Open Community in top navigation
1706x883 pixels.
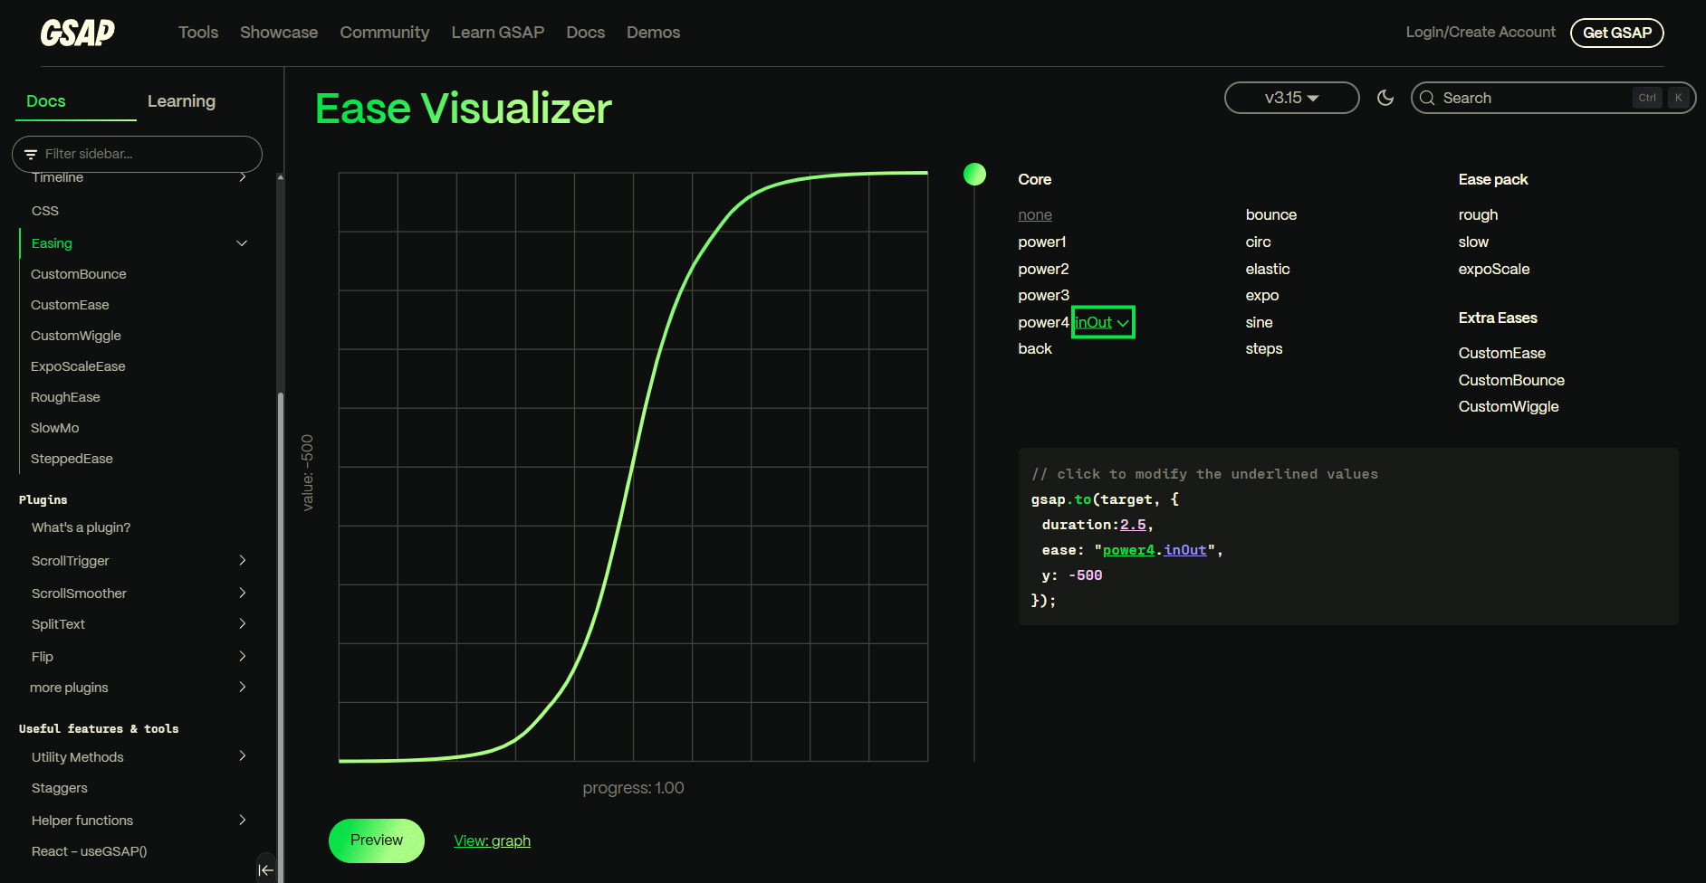tap(385, 33)
